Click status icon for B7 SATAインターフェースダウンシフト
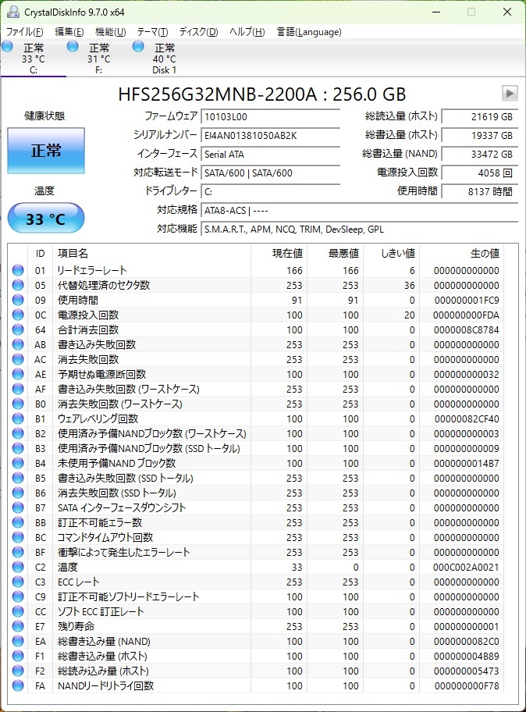Image resolution: width=526 pixels, height=712 pixels. [x=18, y=507]
